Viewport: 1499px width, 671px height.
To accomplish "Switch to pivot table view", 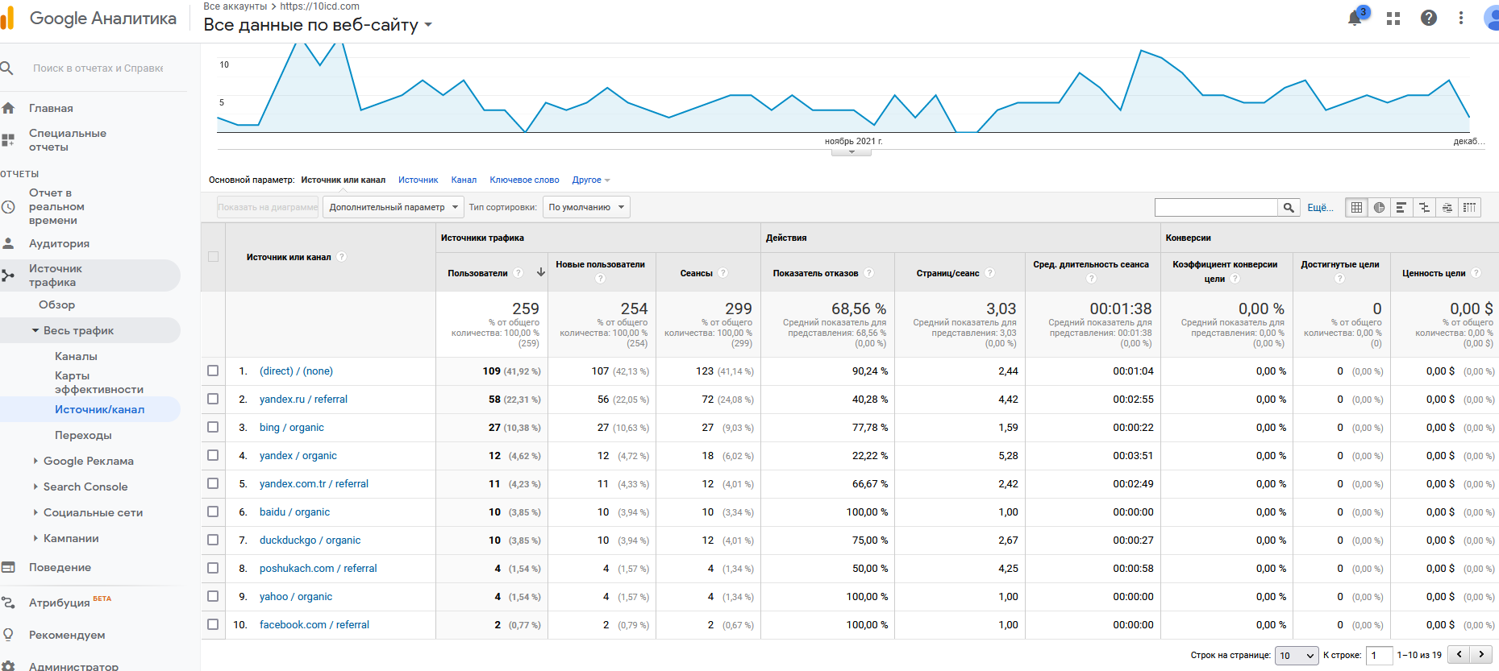I will click(x=1470, y=208).
